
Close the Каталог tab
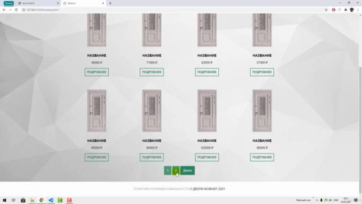point(103,3)
